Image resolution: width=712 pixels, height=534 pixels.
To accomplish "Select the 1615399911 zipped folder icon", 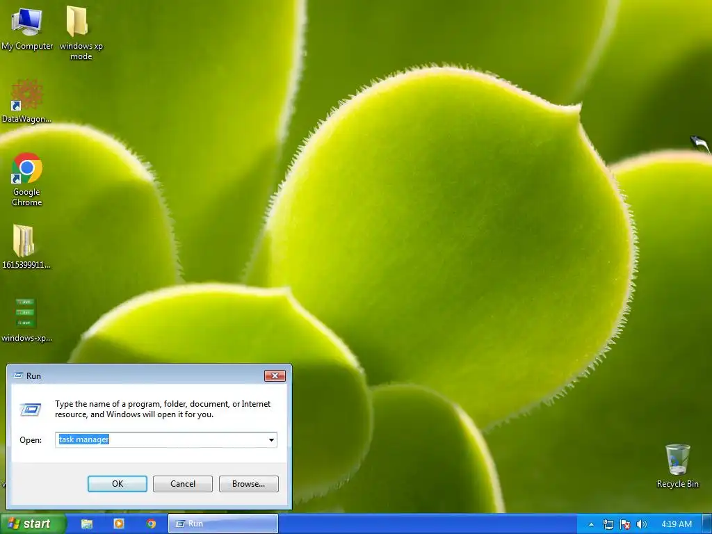I will point(26,247).
